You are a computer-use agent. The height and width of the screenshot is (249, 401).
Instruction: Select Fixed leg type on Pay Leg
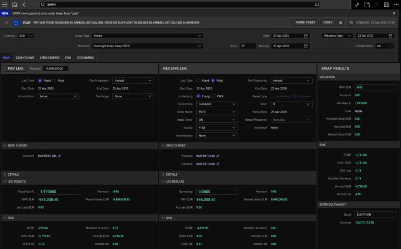(40, 81)
